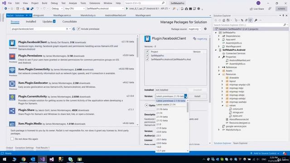Viewport: 290px width, 163px height.
Task: Open Skype from the taskbar
Action: 71,159
